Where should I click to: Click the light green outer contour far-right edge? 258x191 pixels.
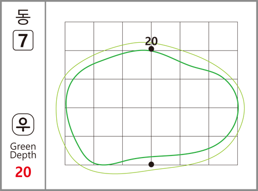coord(245,107)
